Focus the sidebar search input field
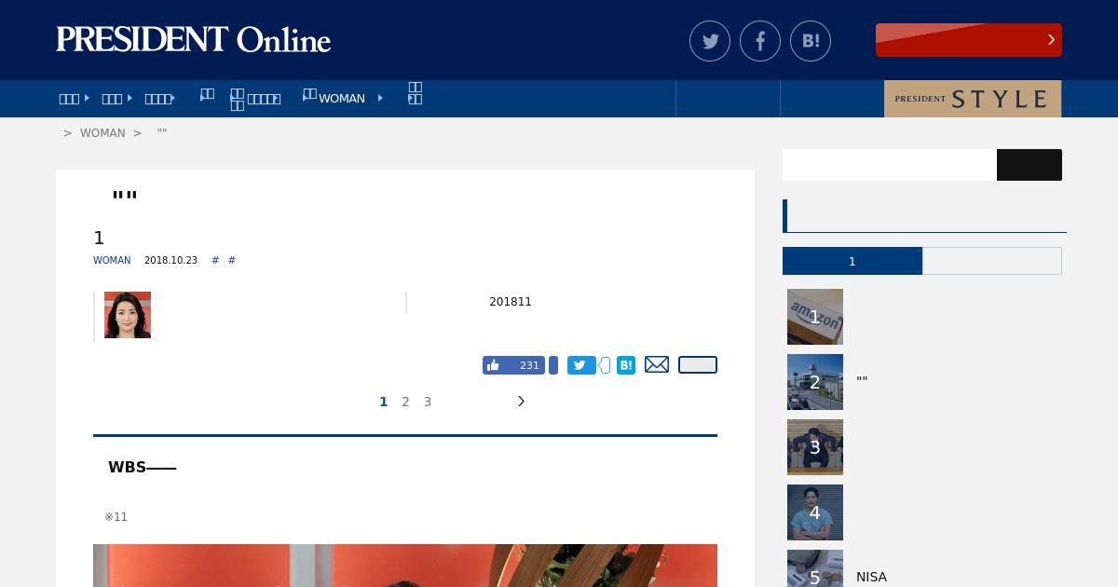Viewport: 1118px width, 587px height. [x=890, y=165]
